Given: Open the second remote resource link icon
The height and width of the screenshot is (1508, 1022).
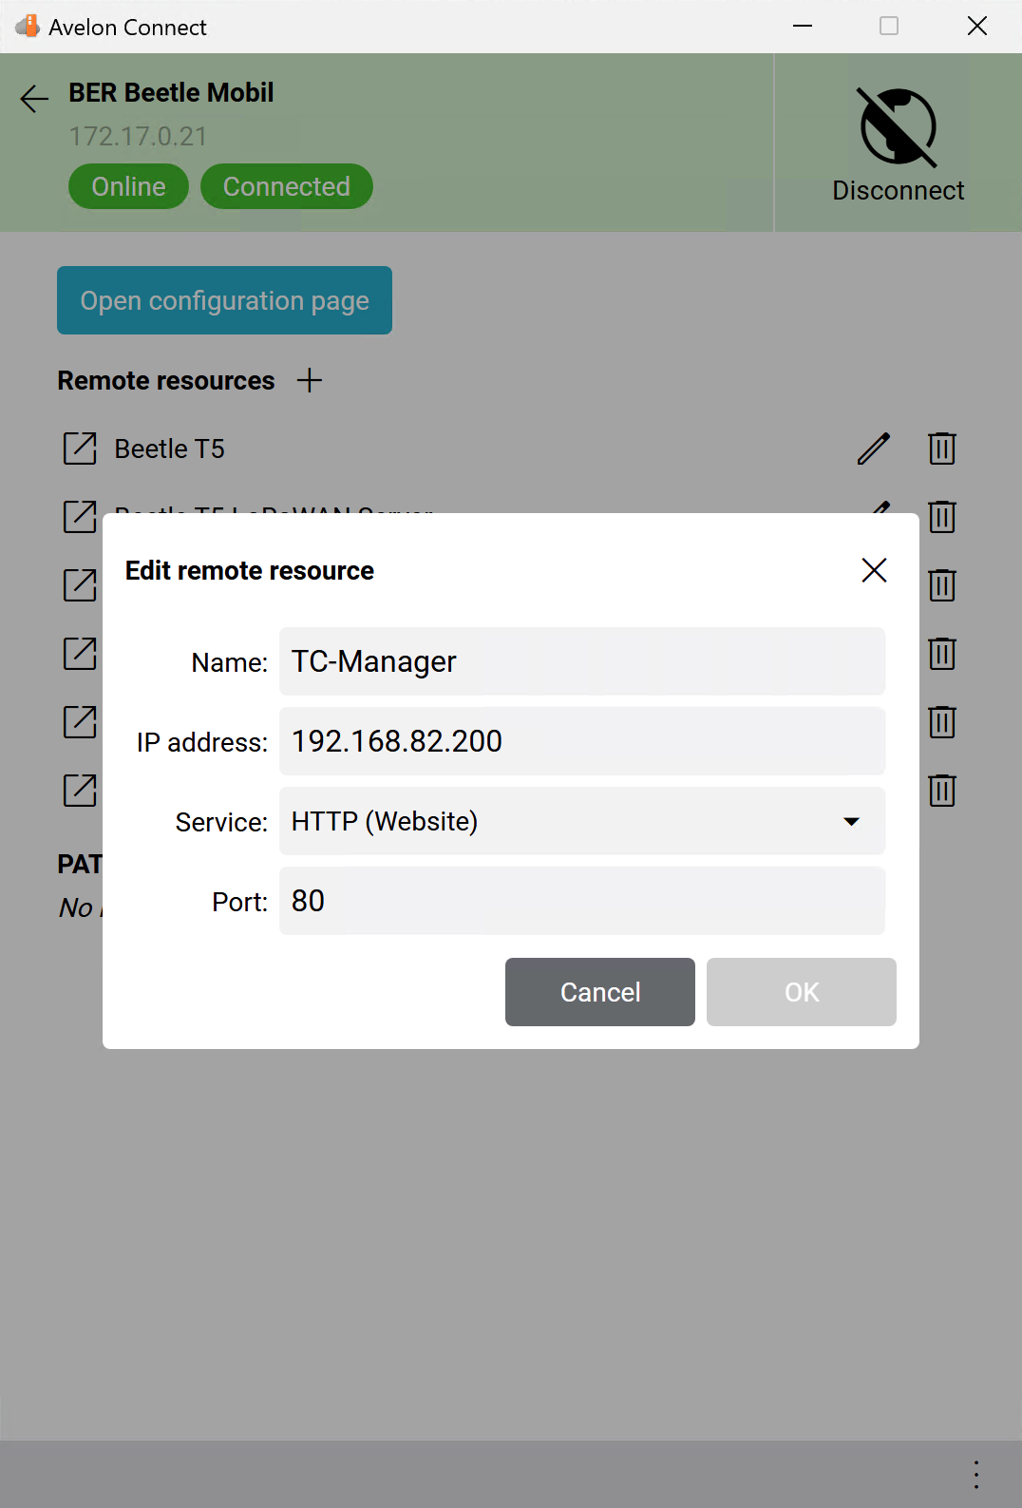Looking at the screenshot, I should point(80,517).
